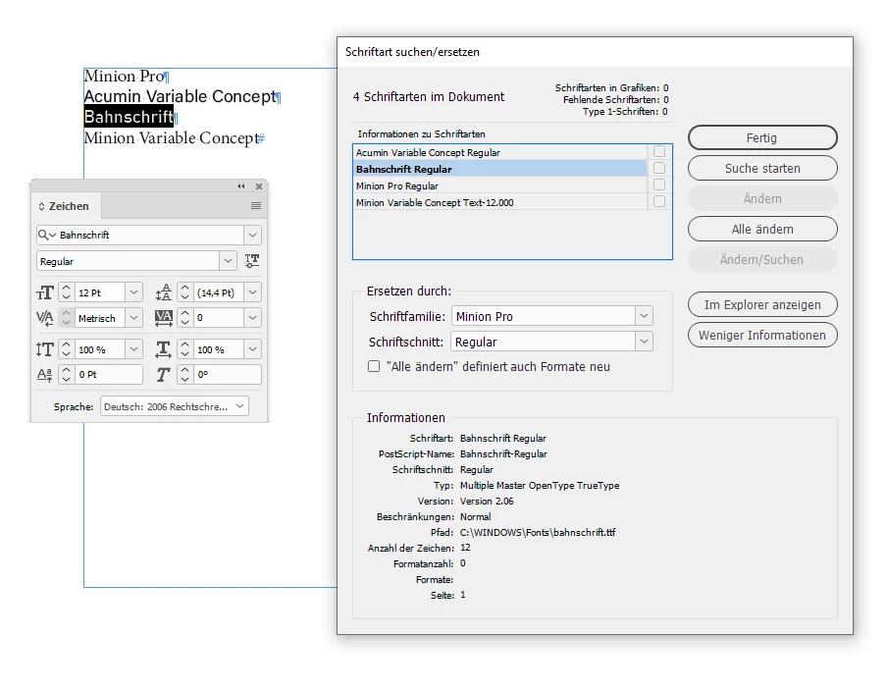Click the Ändern/Suchen button
The height and width of the screenshot is (689, 887).
pos(762,260)
